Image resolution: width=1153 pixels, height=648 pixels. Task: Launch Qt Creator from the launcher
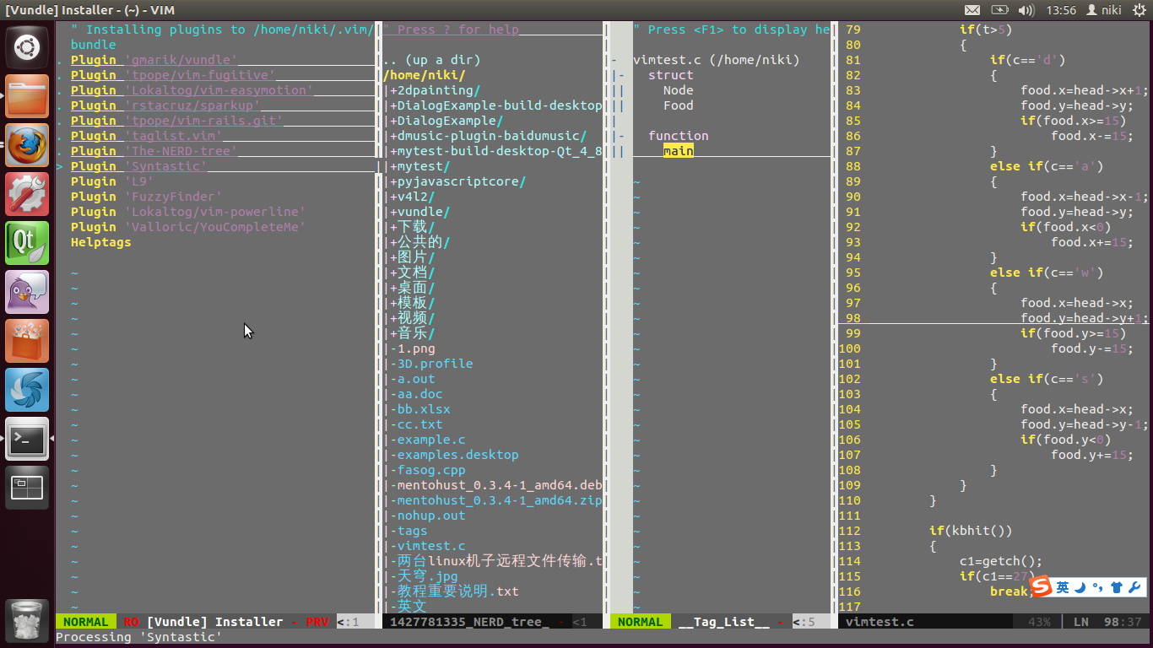27,243
